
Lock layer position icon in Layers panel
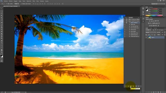coord(153,35)
